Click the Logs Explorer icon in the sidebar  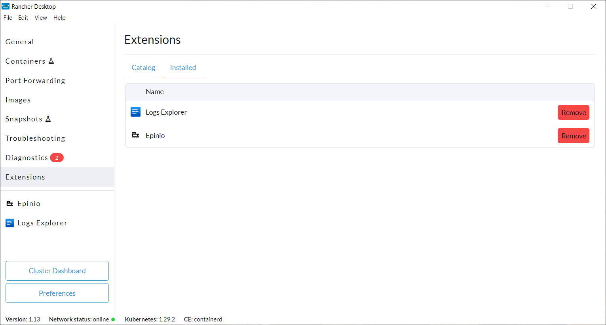[10, 223]
